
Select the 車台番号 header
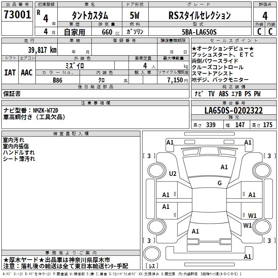click(234, 103)
